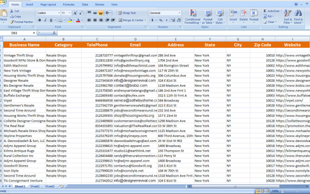Click the Clear button
This screenshot has height=194, width=310.
click(x=270, y=22)
